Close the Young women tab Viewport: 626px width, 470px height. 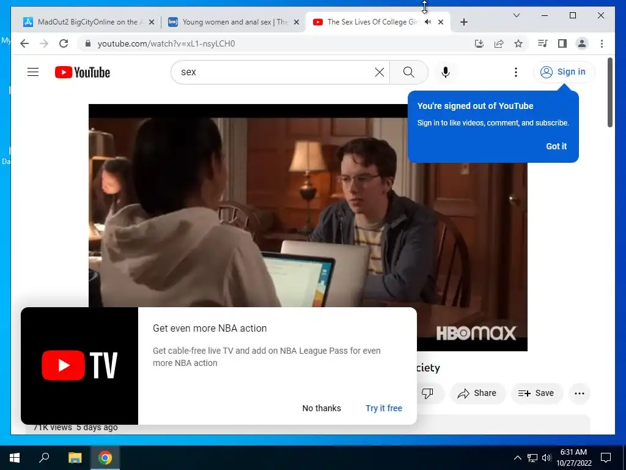point(296,22)
